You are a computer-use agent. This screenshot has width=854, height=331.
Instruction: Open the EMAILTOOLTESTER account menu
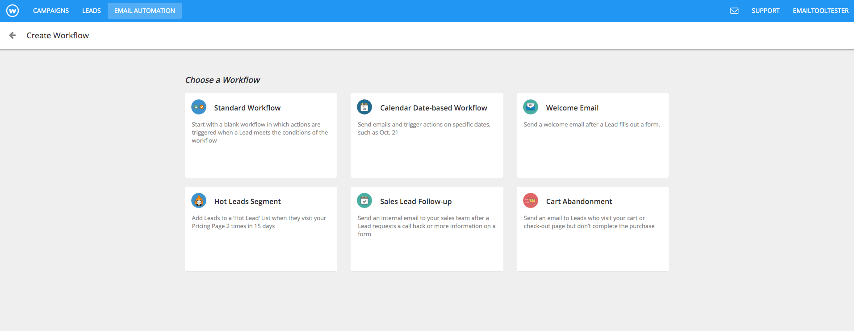821,11
